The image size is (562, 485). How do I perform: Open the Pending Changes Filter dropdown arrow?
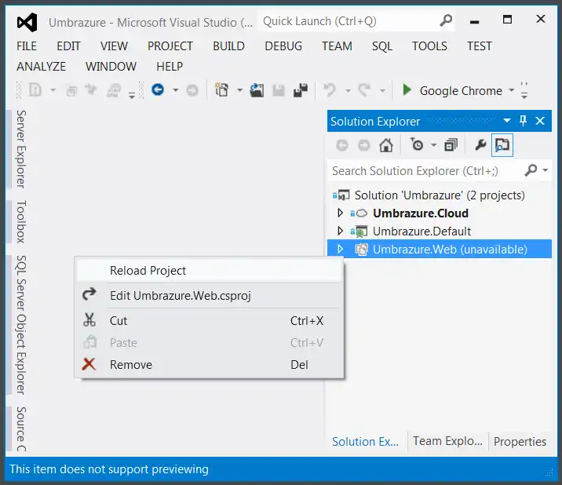tap(434, 145)
